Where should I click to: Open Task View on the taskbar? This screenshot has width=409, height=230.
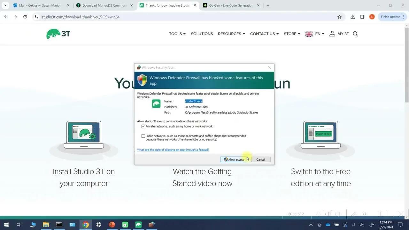19,225
